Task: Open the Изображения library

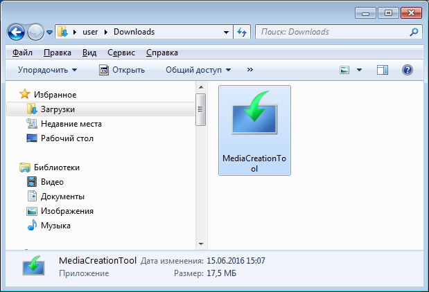Action: (x=67, y=211)
